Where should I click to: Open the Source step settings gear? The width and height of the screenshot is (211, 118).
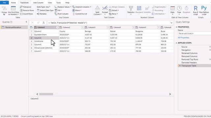pos(210,47)
